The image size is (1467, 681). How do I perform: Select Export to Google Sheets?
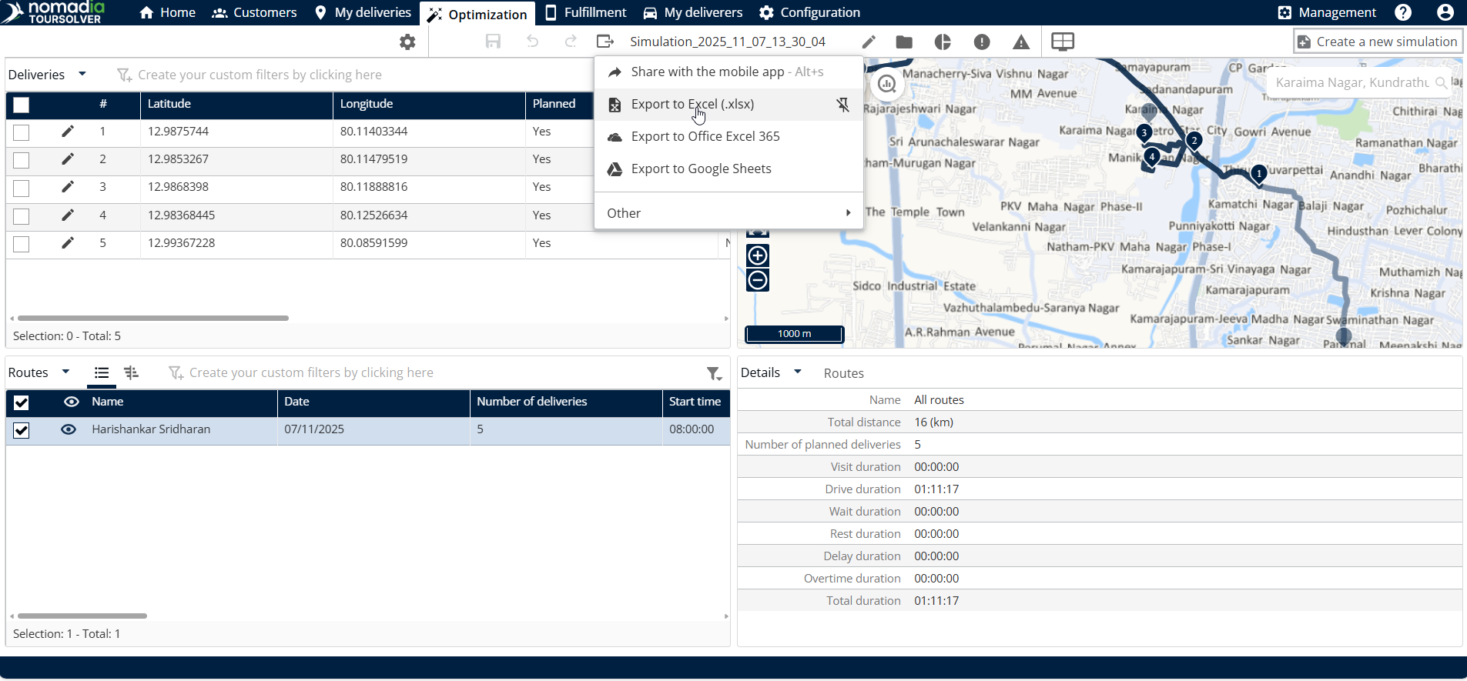pyautogui.click(x=701, y=169)
